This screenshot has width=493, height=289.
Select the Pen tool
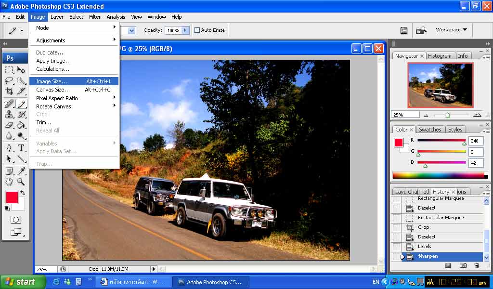pyautogui.click(x=9, y=147)
